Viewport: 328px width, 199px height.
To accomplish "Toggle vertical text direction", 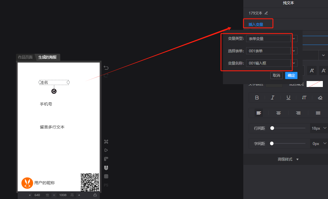I will pos(304,98).
